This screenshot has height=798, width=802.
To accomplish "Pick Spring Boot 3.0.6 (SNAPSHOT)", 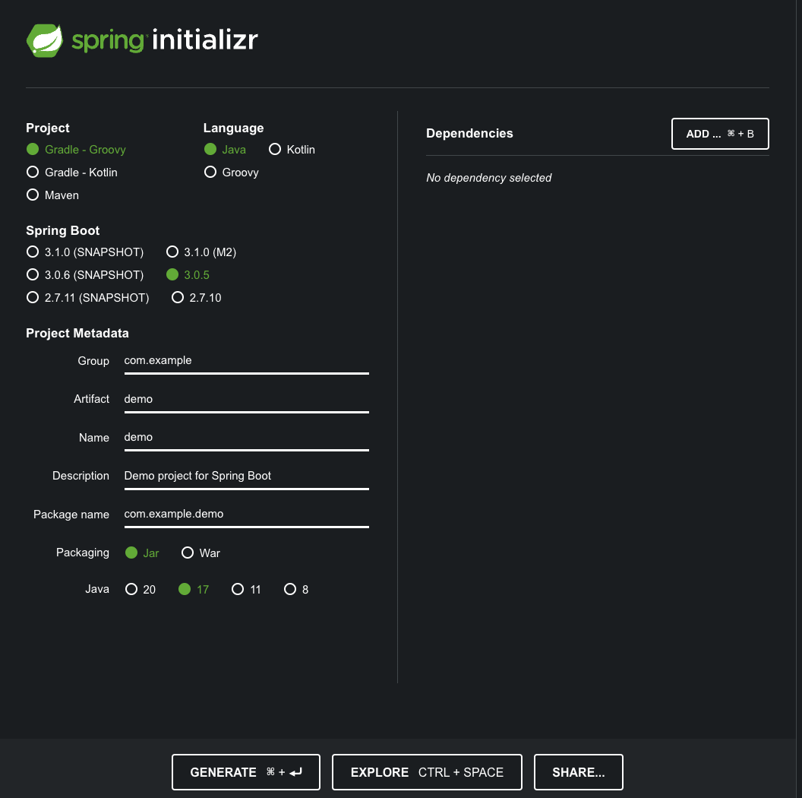I will click(x=85, y=275).
